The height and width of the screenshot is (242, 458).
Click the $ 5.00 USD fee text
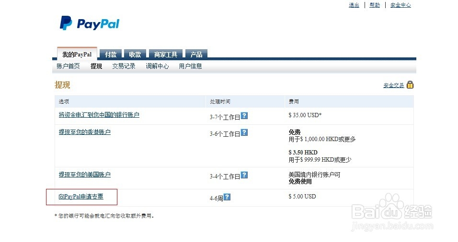(x=302, y=197)
